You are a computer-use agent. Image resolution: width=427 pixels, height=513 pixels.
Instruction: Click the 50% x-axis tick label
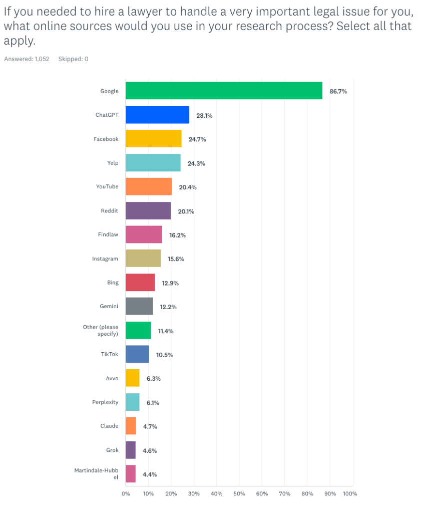click(239, 493)
